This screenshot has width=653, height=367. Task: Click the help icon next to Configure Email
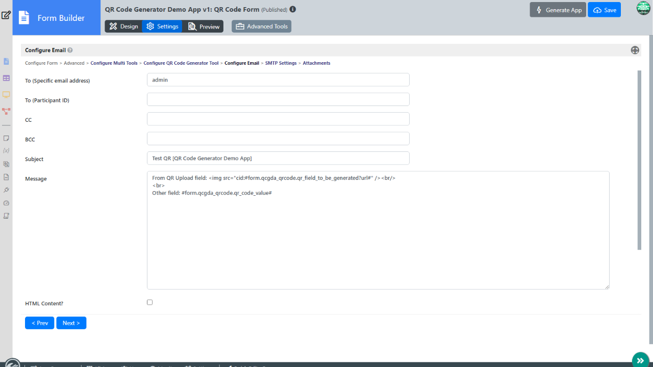click(70, 50)
